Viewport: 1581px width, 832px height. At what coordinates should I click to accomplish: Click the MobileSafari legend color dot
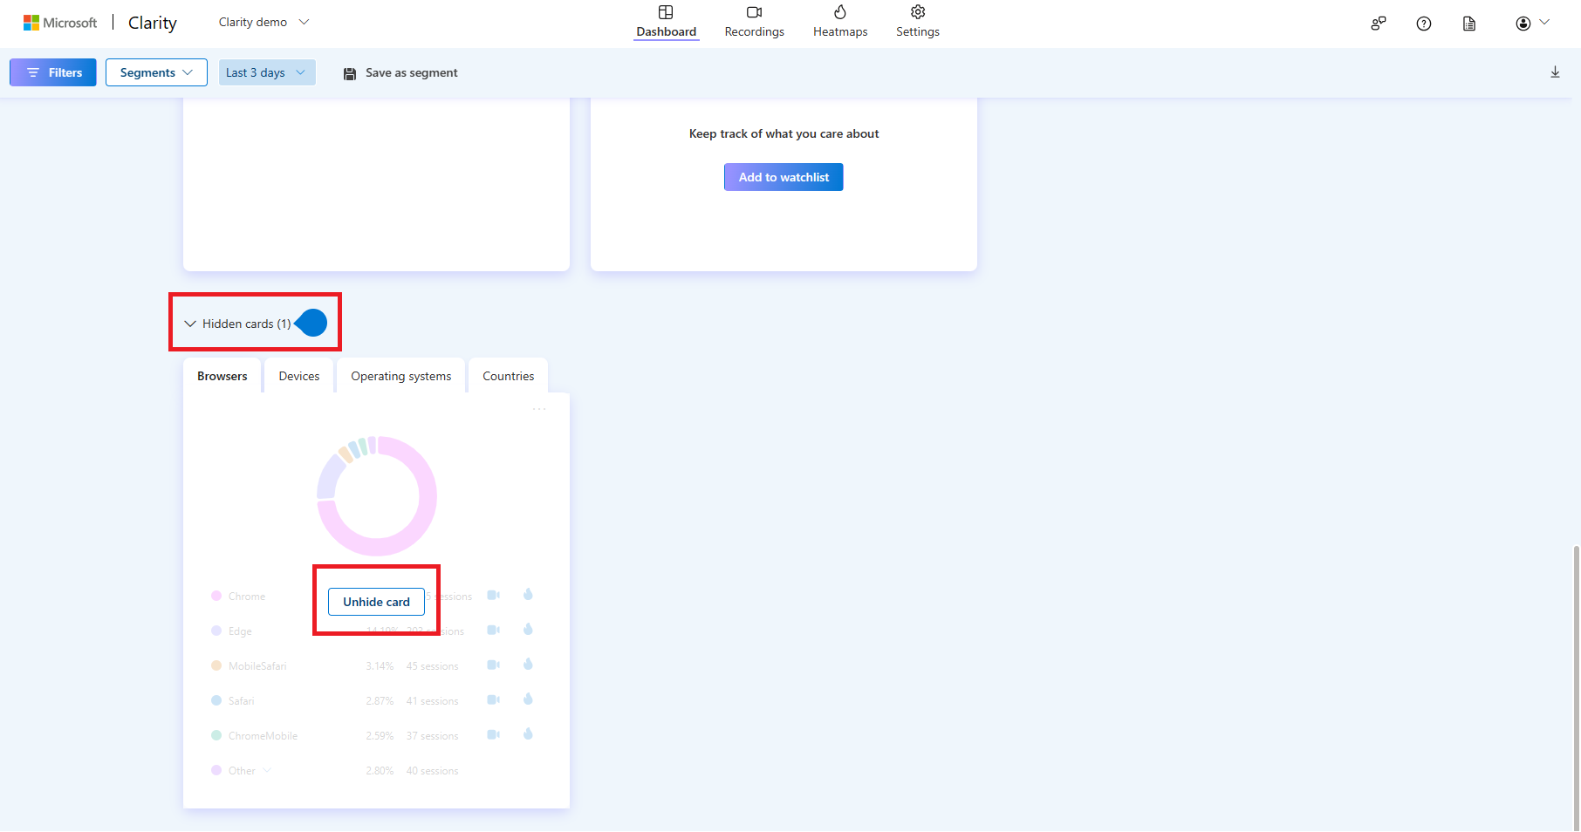216,665
